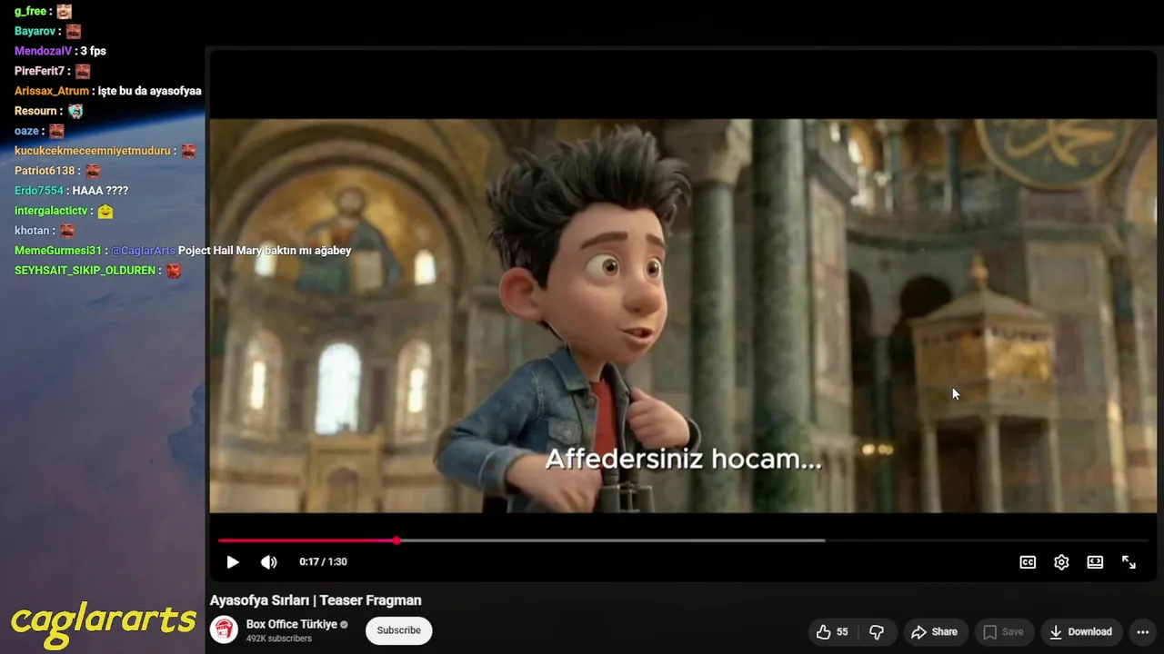Image resolution: width=1164 pixels, height=654 pixels.
Task: Click the 492K subscribers text
Action: coord(278,639)
